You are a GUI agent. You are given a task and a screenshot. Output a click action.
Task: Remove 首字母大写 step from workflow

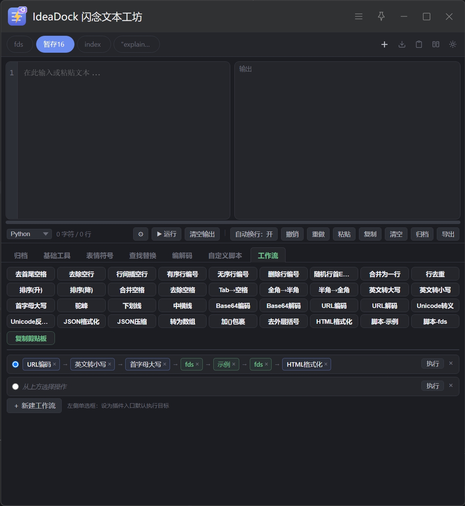coord(164,364)
